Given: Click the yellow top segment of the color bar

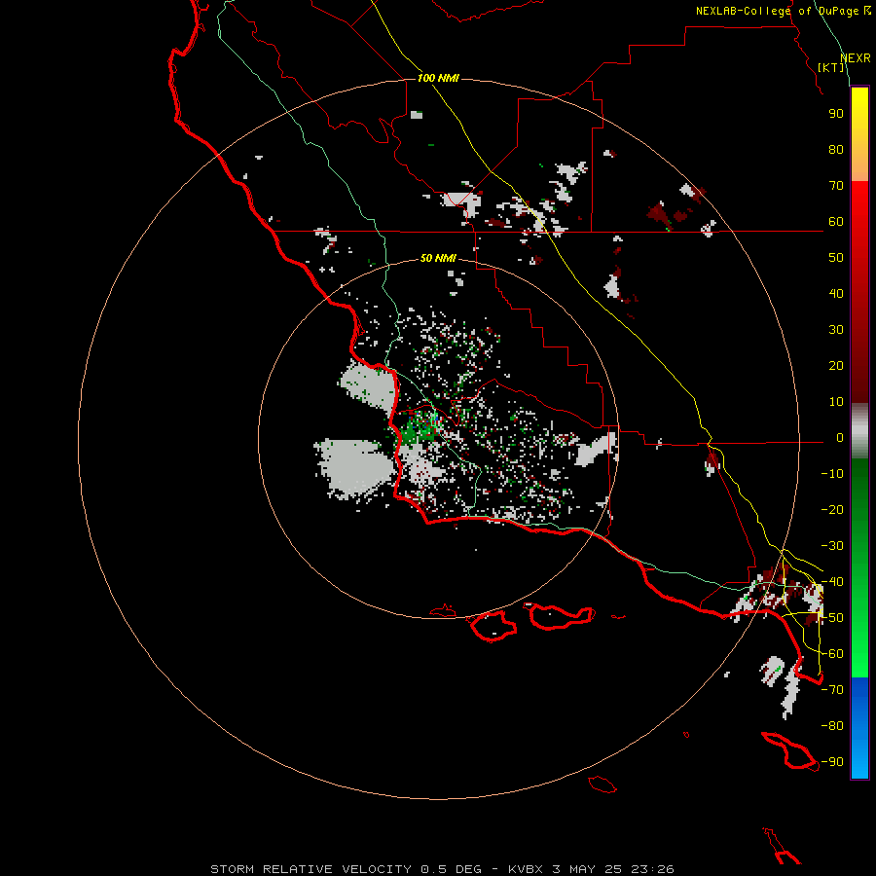Looking at the screenshot, I should (859, 134).
